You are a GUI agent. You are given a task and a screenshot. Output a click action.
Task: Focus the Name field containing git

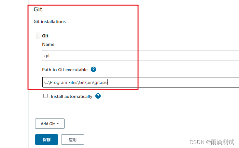click(x=141, y=56)
